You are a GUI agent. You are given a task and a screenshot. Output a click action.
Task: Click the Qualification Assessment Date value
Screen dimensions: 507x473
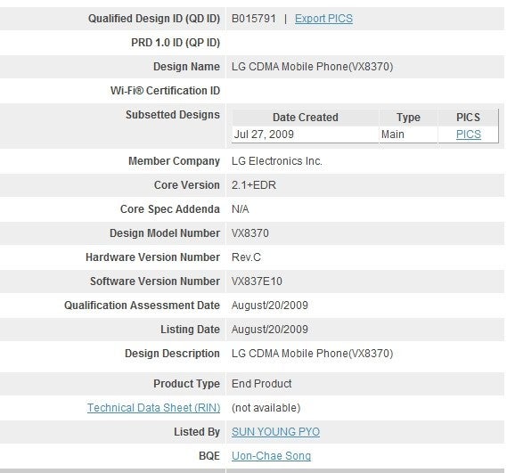[x=270, y=306]
